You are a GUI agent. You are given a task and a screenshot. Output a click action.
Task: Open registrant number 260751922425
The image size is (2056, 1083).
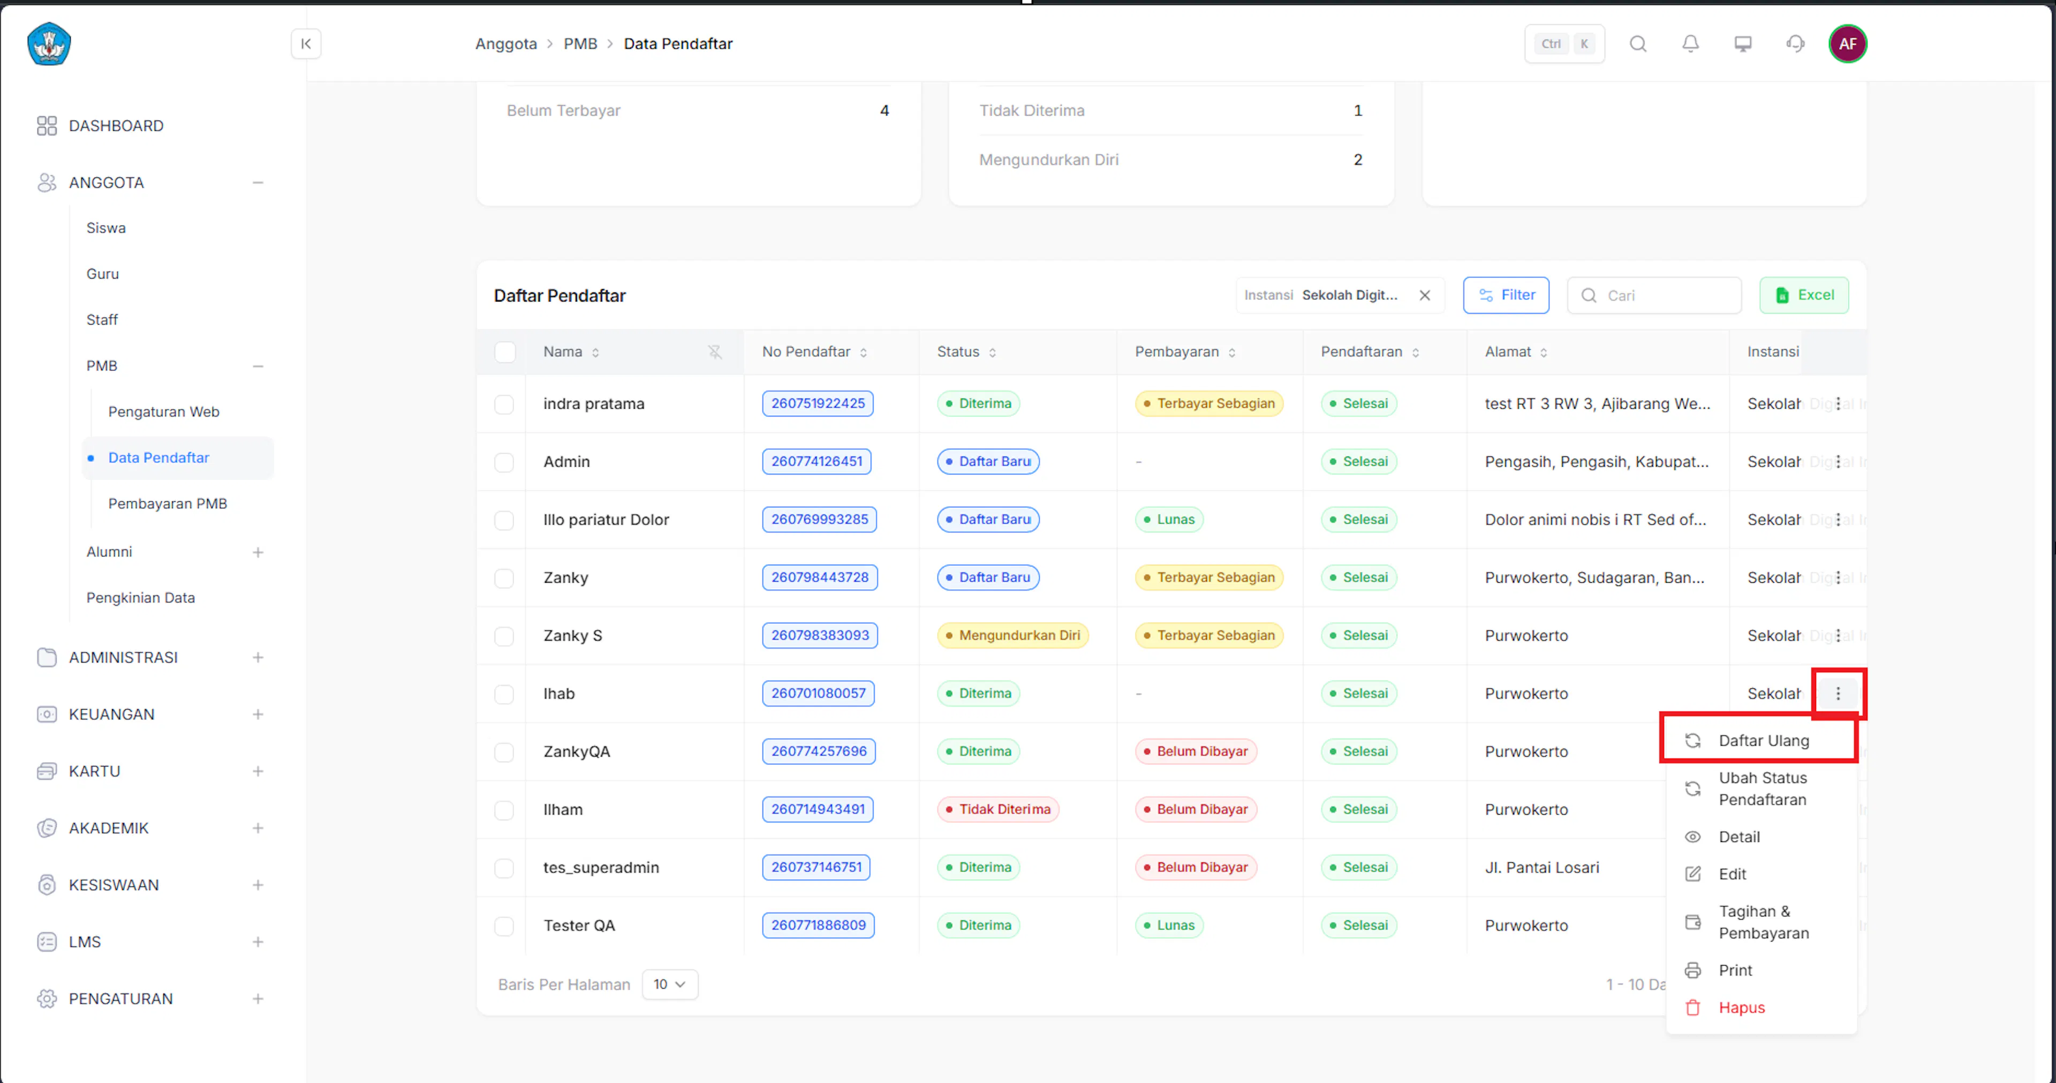[817, 404]
